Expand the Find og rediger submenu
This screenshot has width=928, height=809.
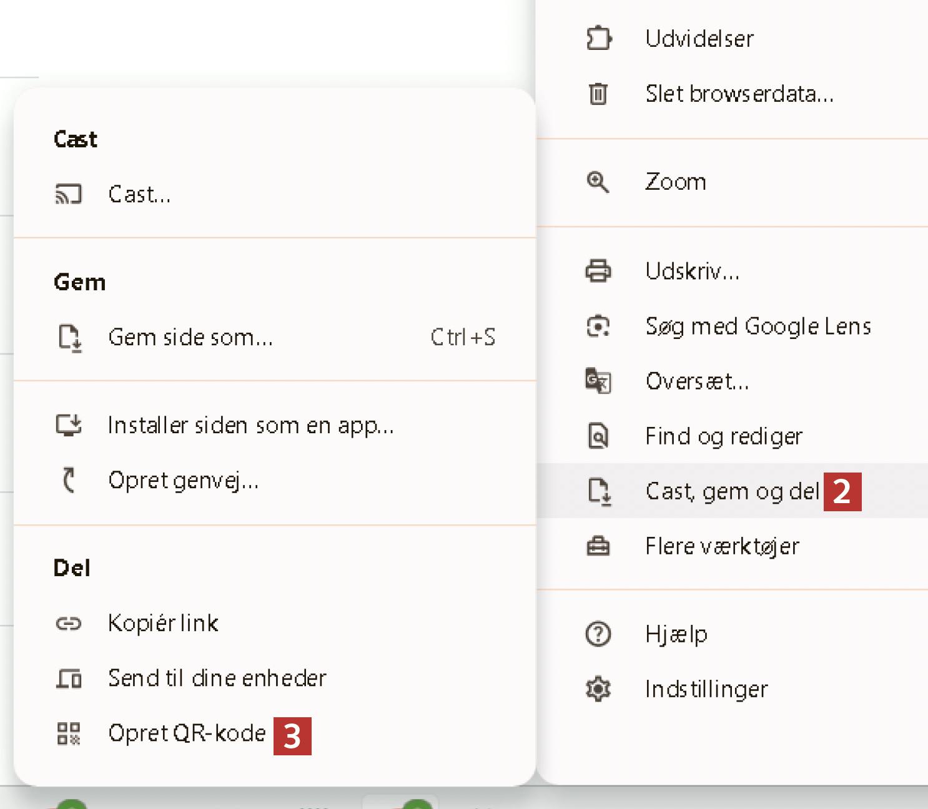point(723,436)
